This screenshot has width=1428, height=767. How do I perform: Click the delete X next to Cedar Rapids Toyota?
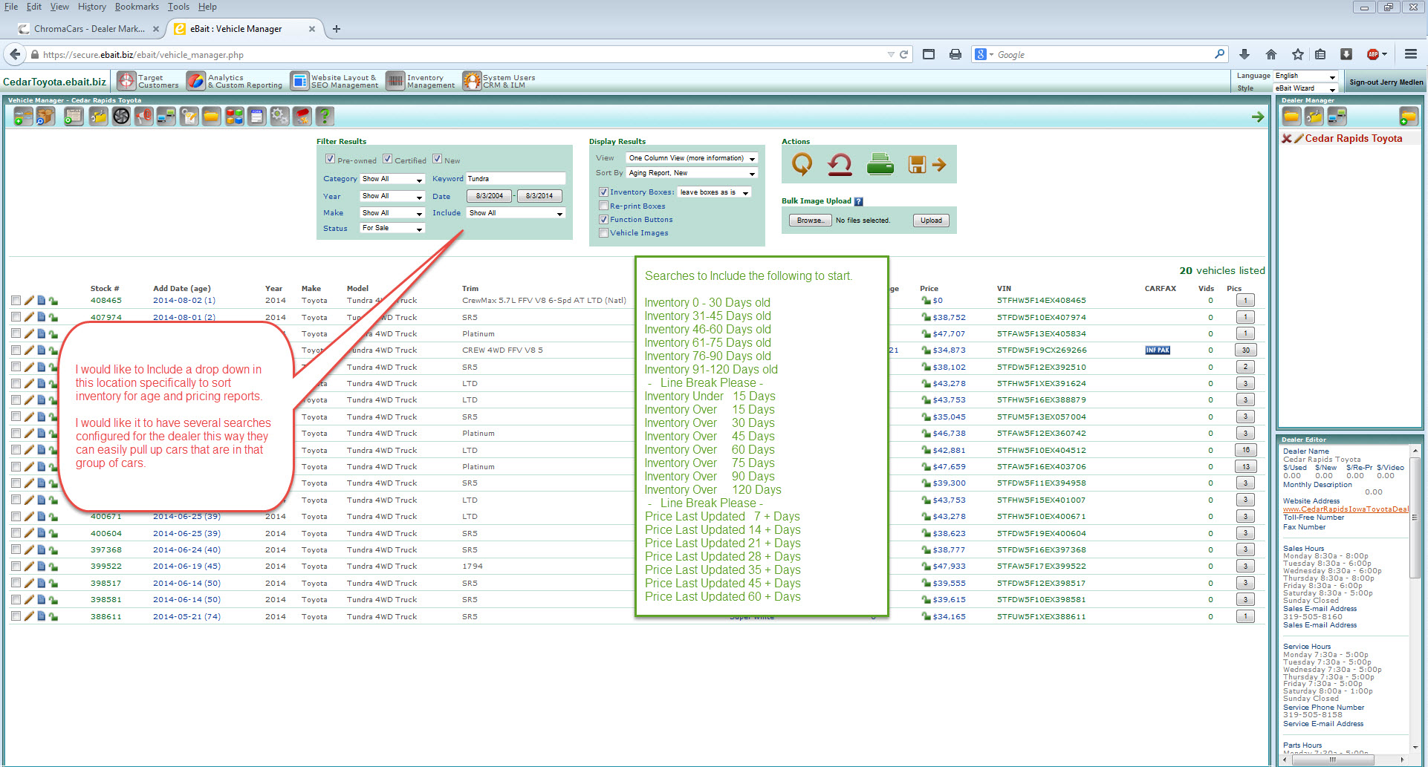(x=1287, y=138)
